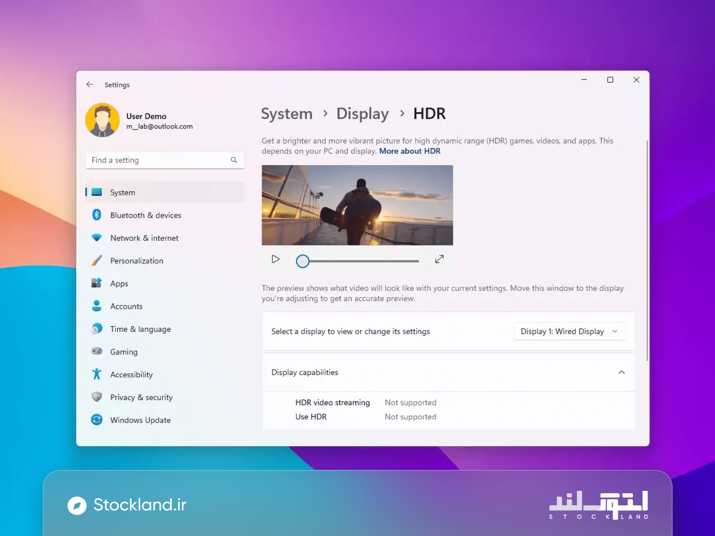Go back using the Settings back arrow
The image size is (715, 536).
tap(90, 85)
